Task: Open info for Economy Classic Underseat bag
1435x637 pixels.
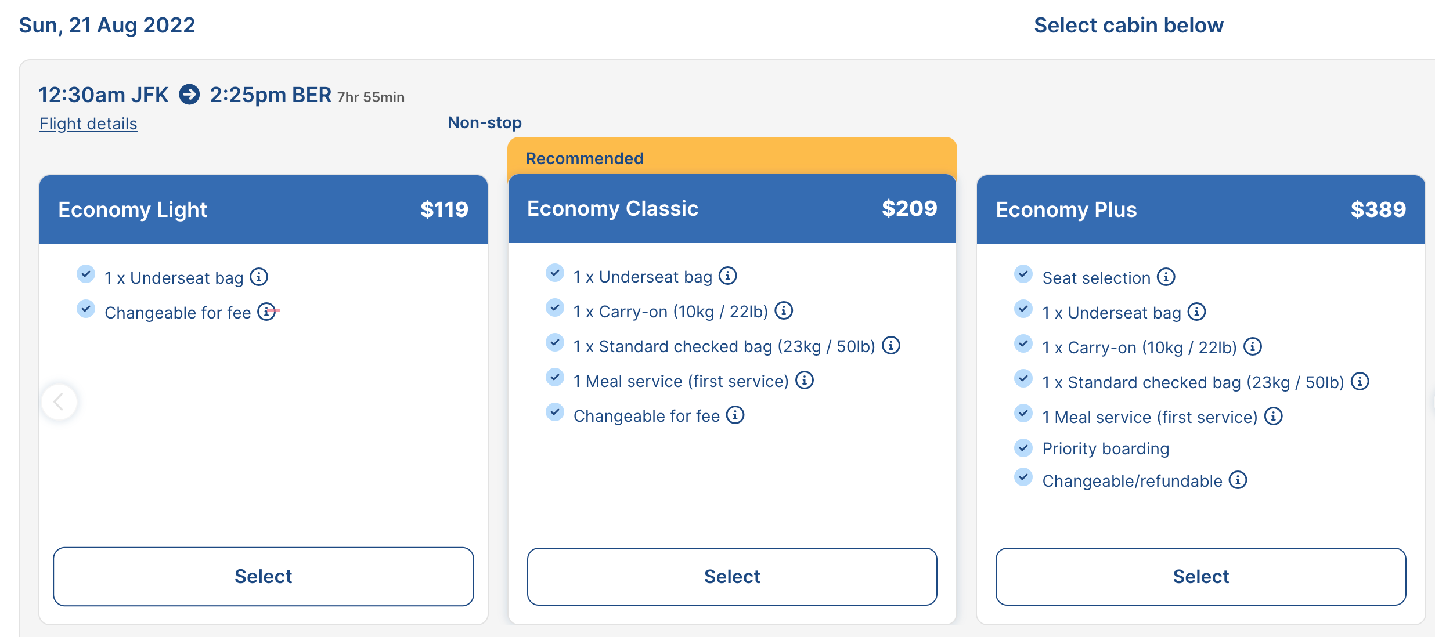Action: [728, 276]
